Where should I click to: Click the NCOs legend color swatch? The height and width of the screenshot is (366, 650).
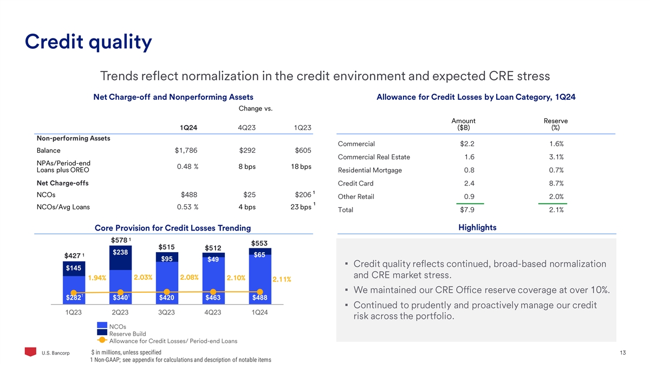102,326
